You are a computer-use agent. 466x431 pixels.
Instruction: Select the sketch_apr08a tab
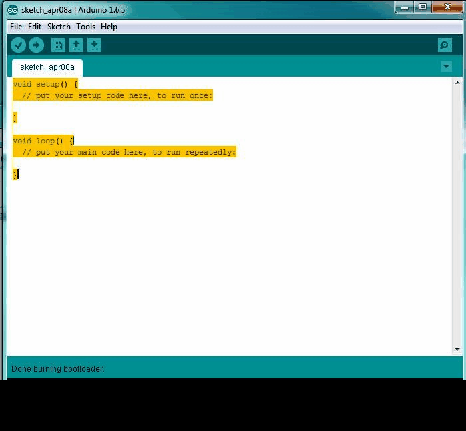(x=47, y=67)
